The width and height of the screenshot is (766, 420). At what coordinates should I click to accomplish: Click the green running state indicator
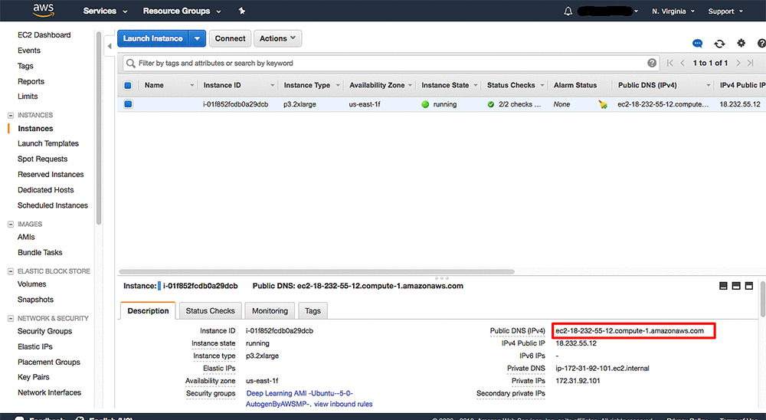pos(425,104)
